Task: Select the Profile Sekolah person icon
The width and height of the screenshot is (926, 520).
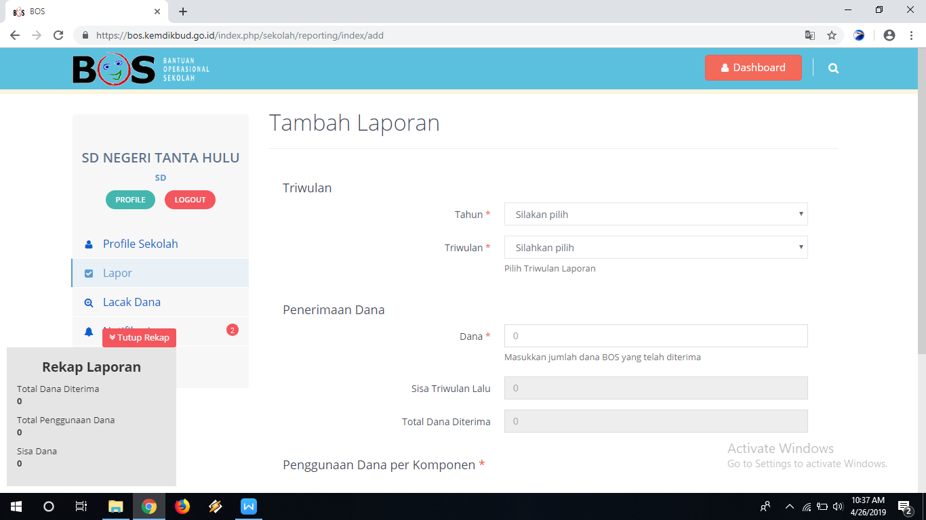Action: pos(88,244)
